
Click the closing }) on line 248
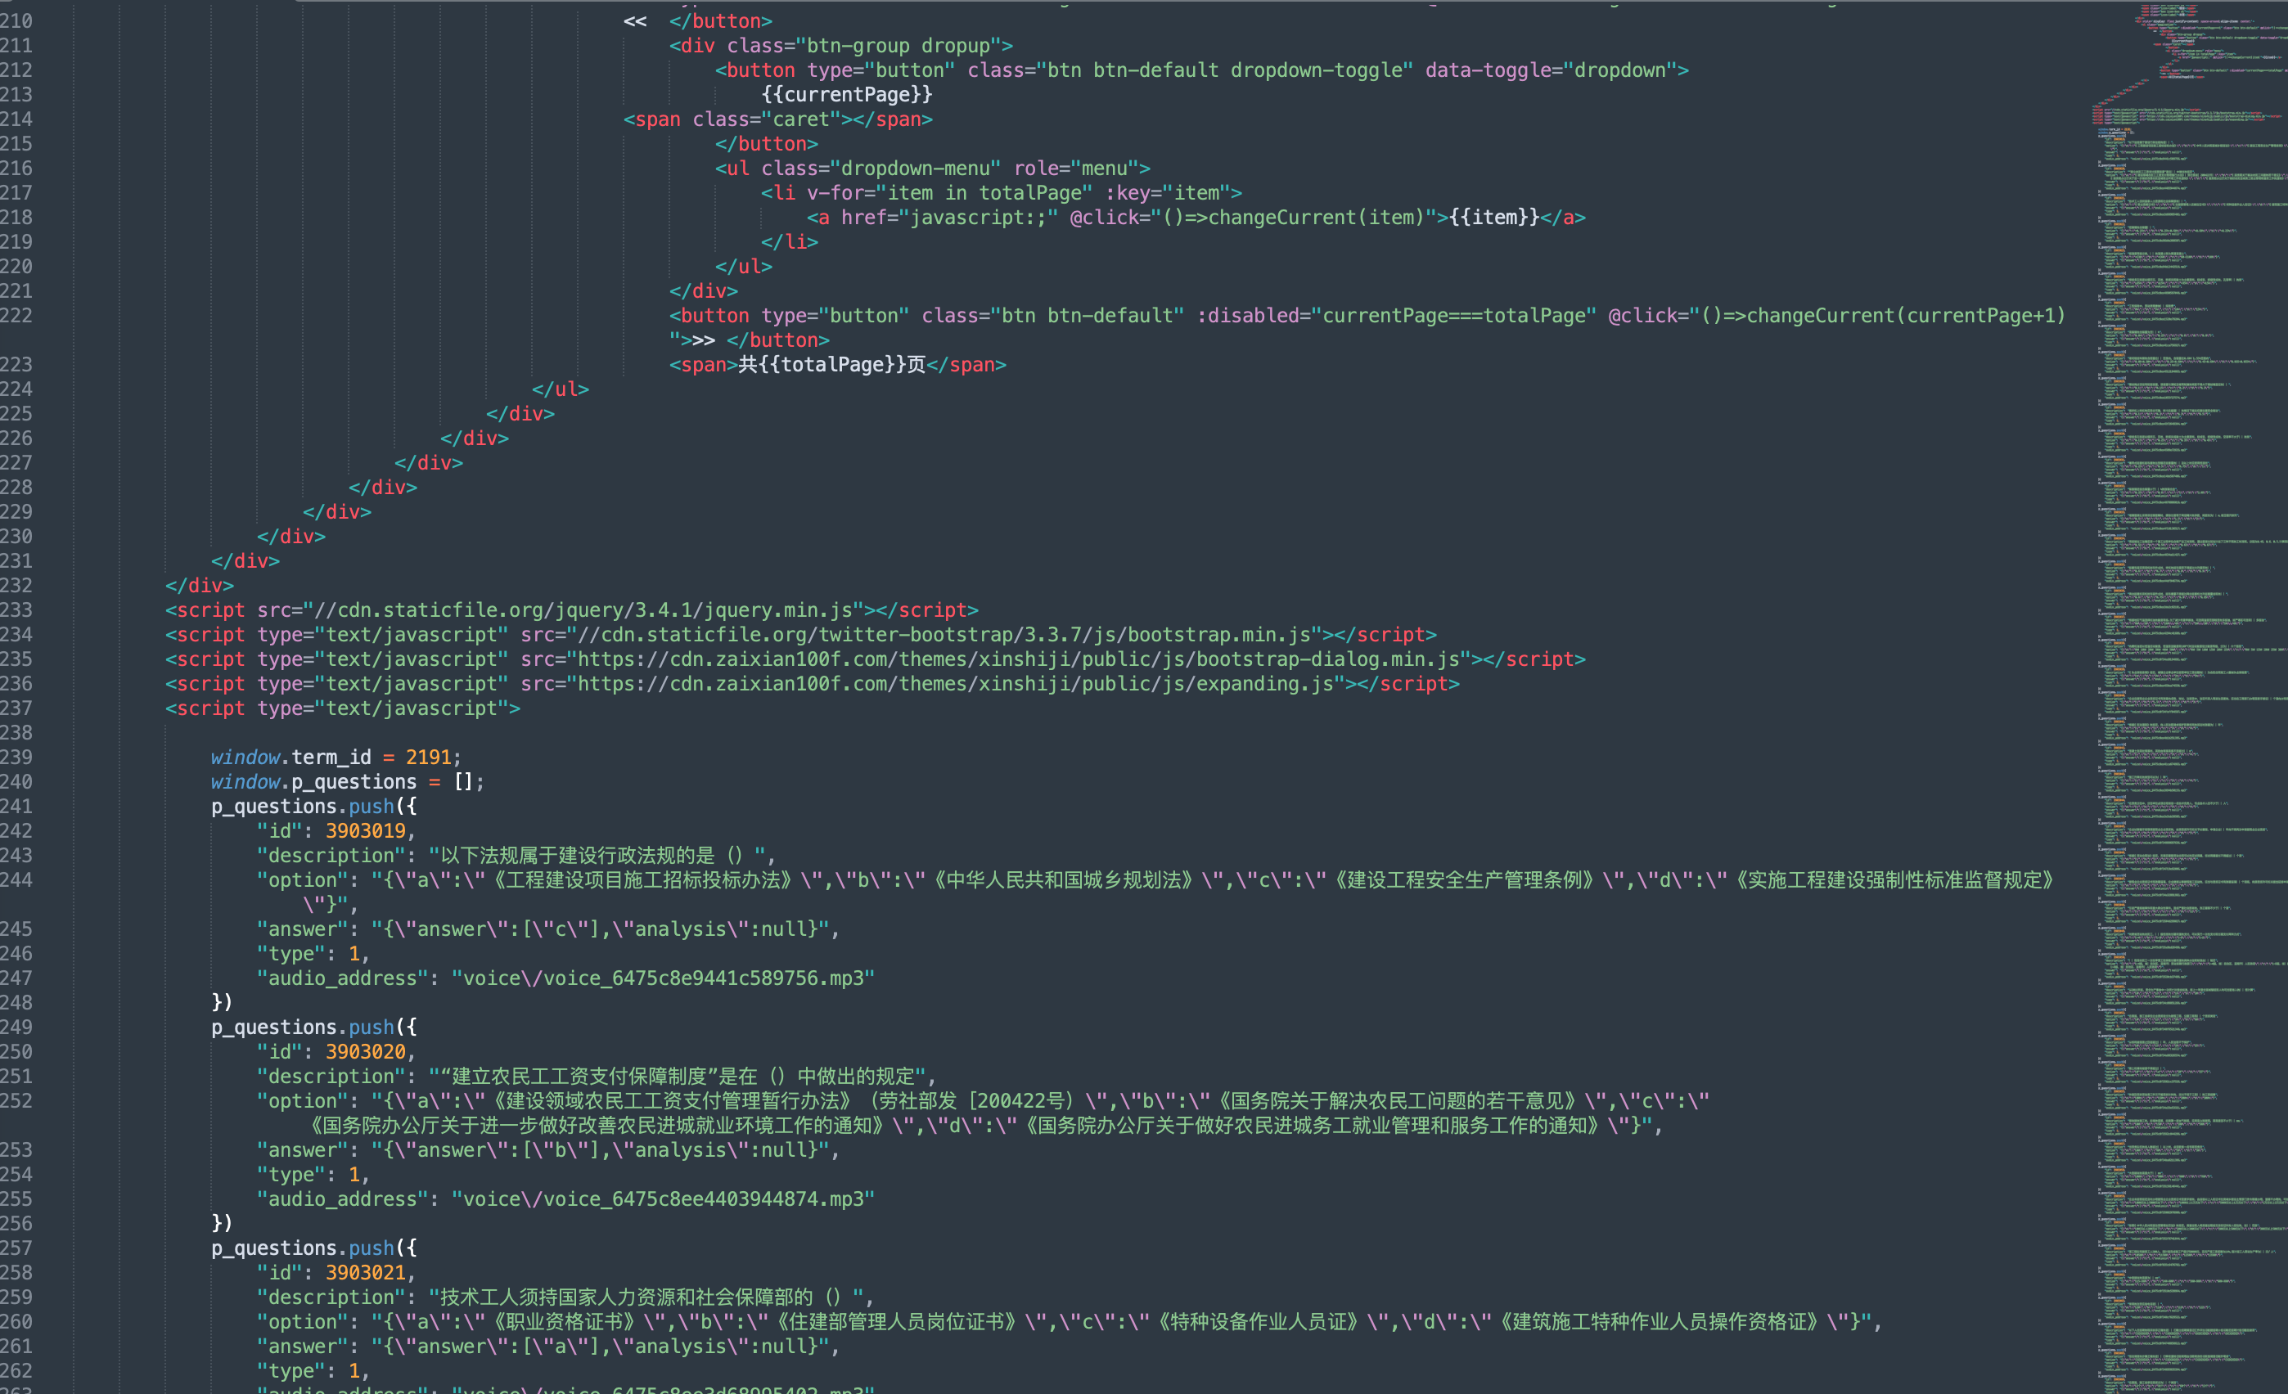(x=222, y=1002)
